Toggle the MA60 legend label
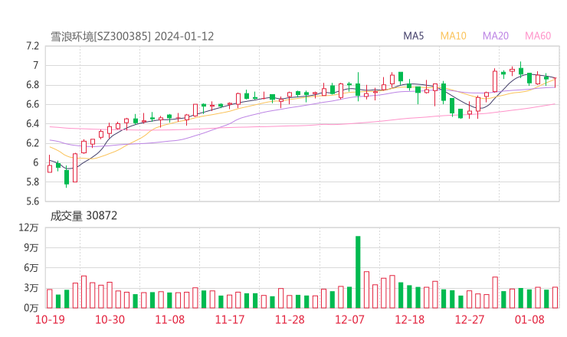This screenshot has height=337, width=567. 538,36
